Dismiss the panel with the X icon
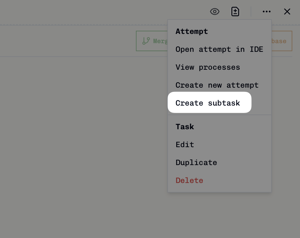Viewport: 300px width, 238px height. tap(287, 12)
